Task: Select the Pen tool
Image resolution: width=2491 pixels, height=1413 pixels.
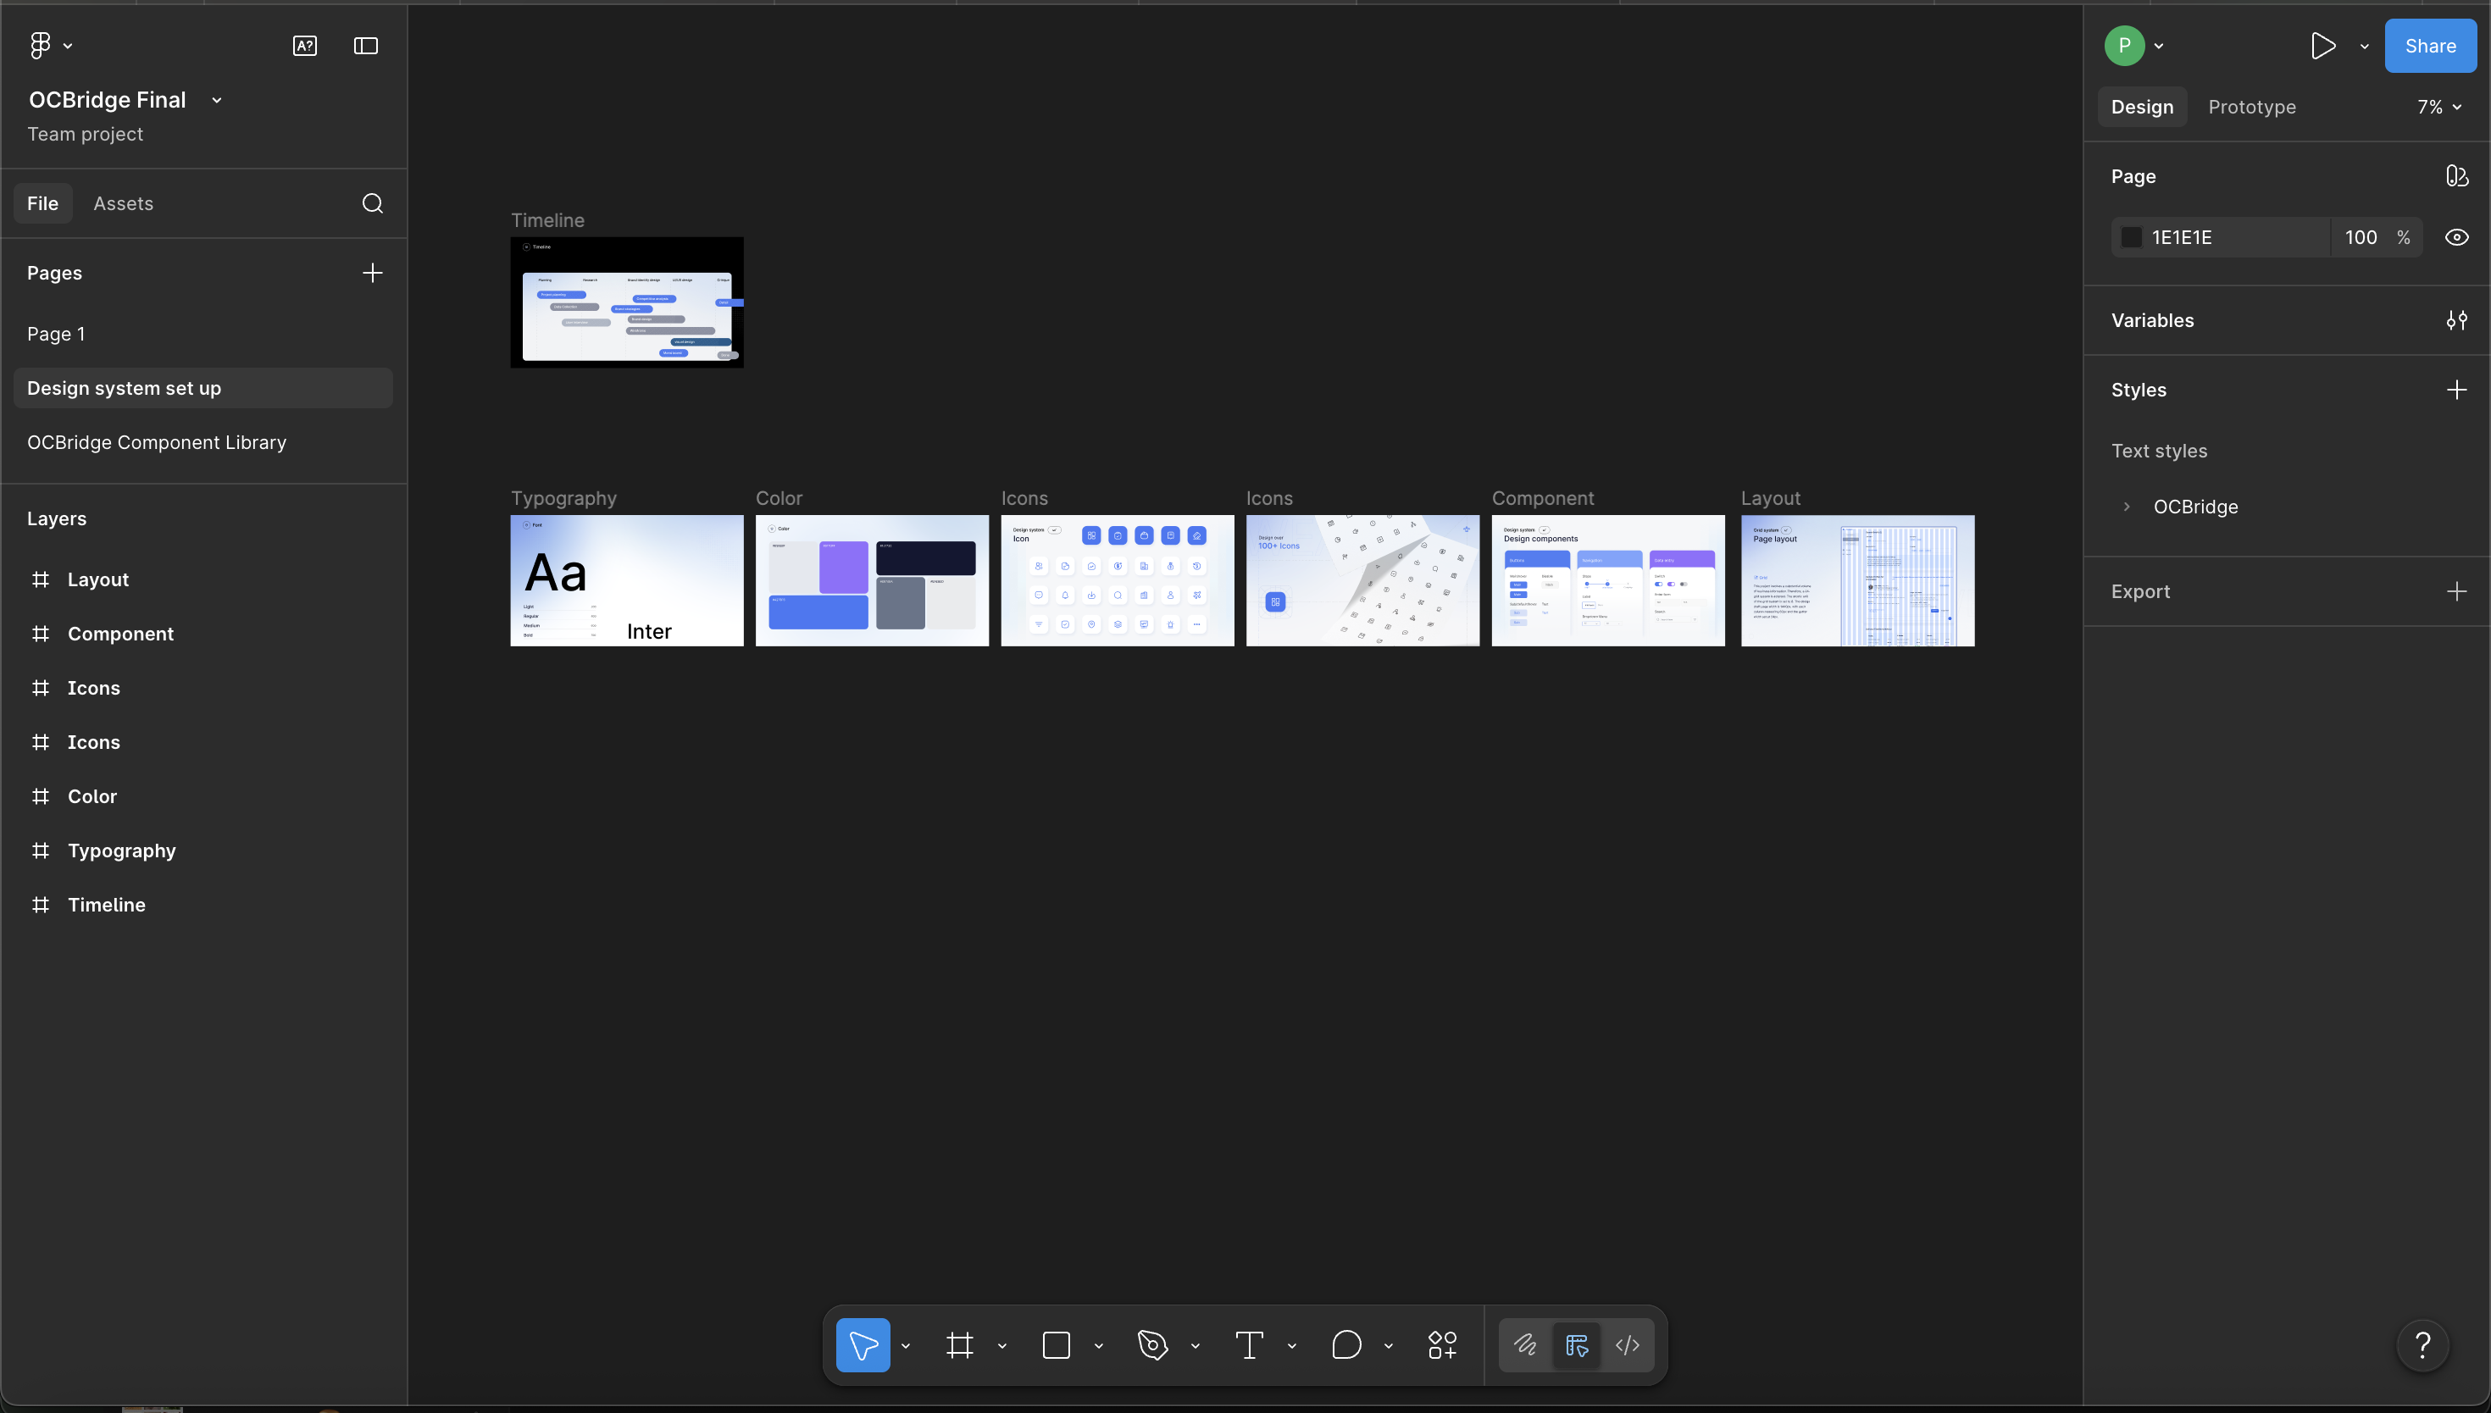Action: pyautogui.click(x=1153, y=1345)
